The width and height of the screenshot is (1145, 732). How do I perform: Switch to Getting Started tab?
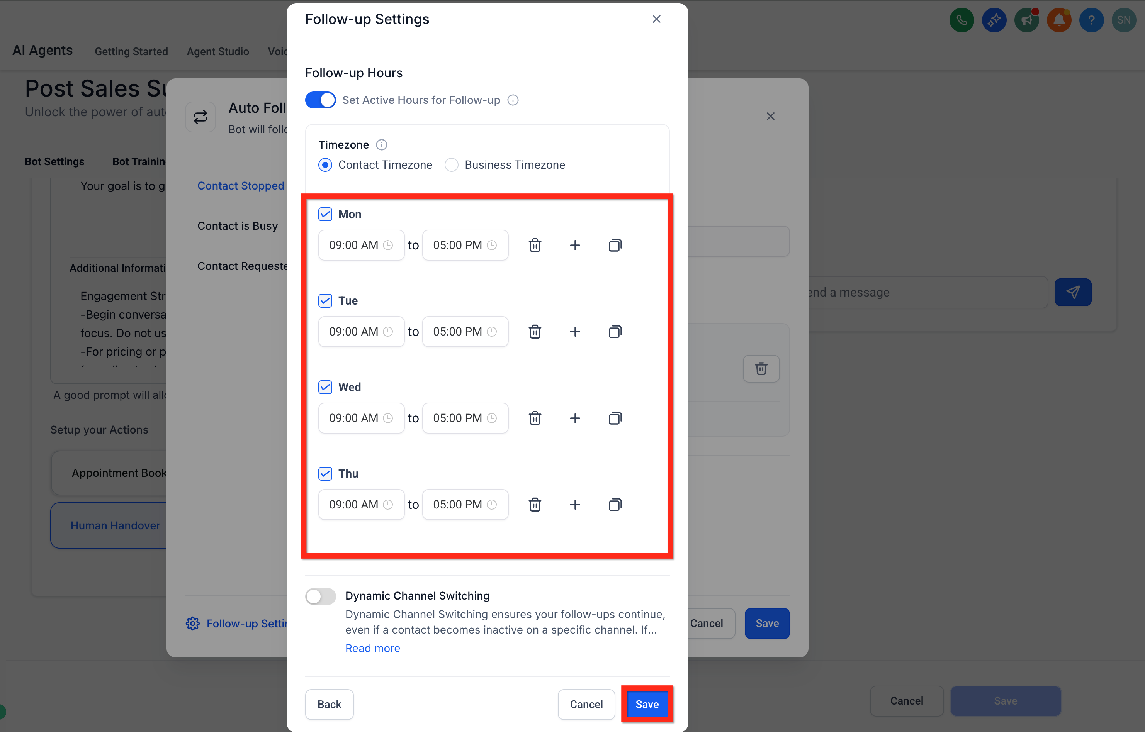pos(131,51)
